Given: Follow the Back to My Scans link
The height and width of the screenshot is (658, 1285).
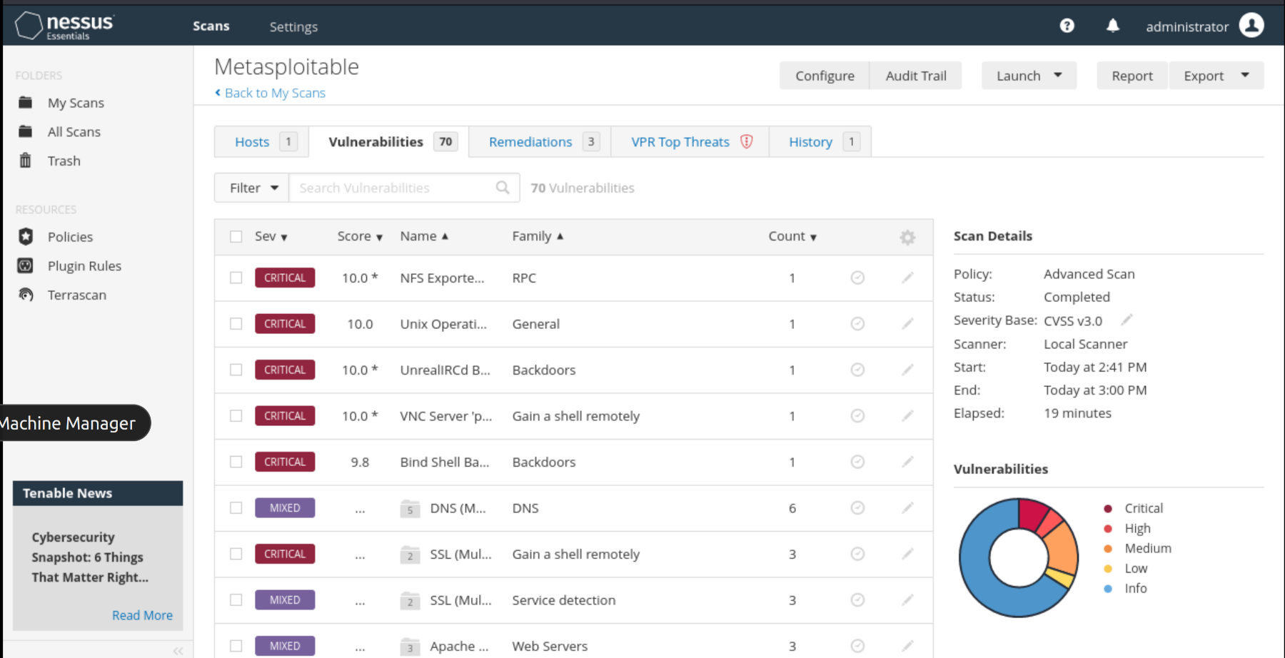Looking at the screenshot, I should click(270, 93).
